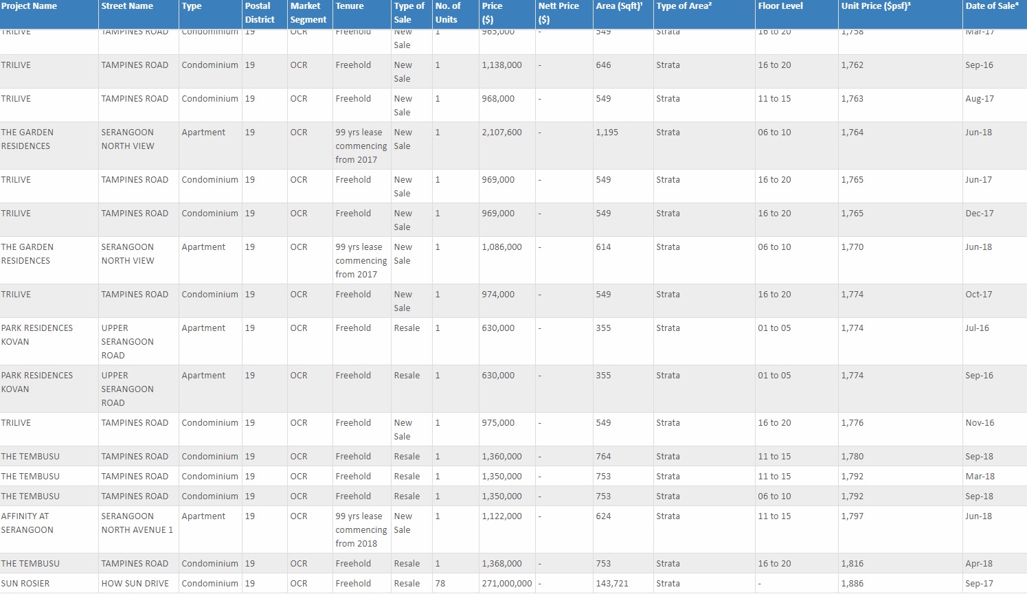Image resolution: width=1027 pixels, height=594 pixels.
Task: Click the unit price 1,797
Action: [853, 516]
